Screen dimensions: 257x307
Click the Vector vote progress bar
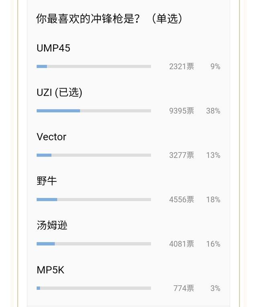click(x=94, y=155)
